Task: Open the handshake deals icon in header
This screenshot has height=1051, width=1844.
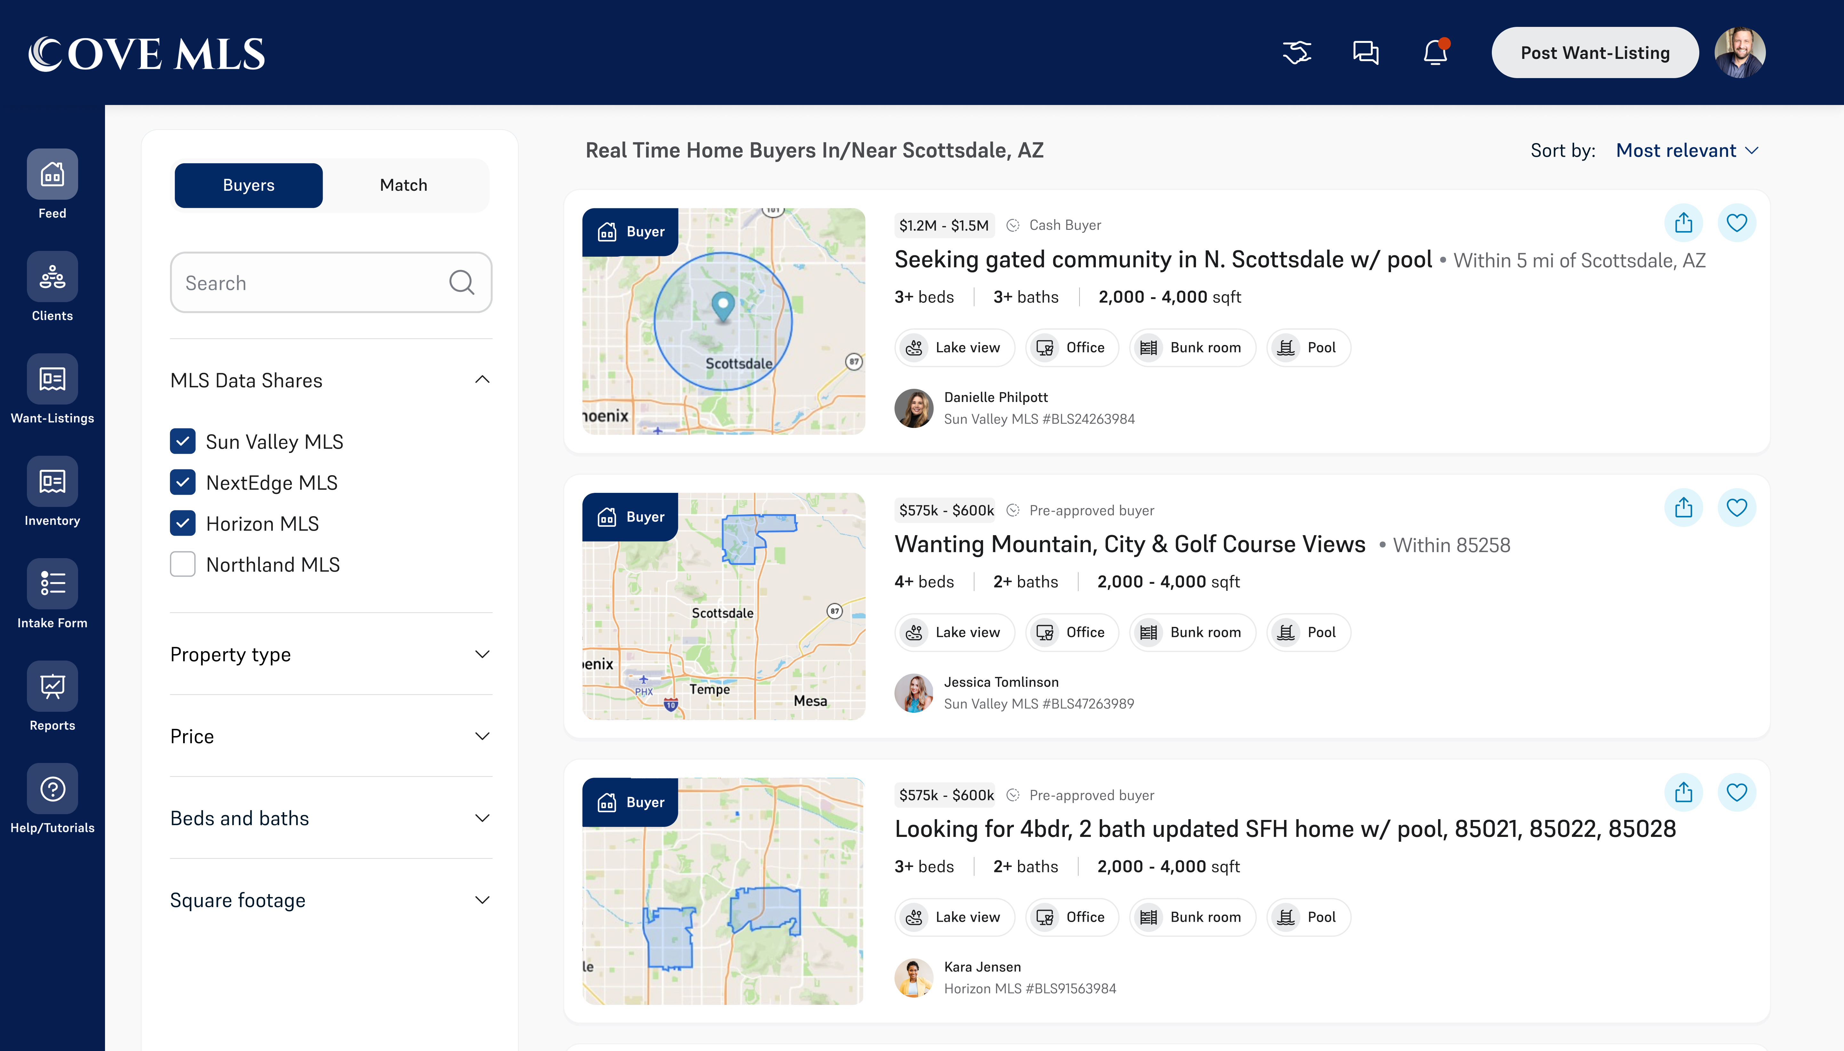Action: [1297, 53]
